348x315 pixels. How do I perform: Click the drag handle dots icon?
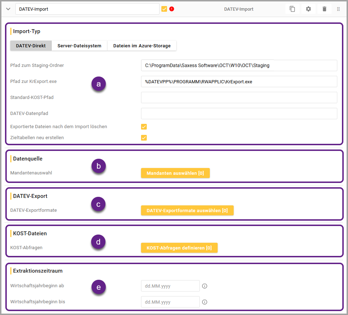pos(338,9)
